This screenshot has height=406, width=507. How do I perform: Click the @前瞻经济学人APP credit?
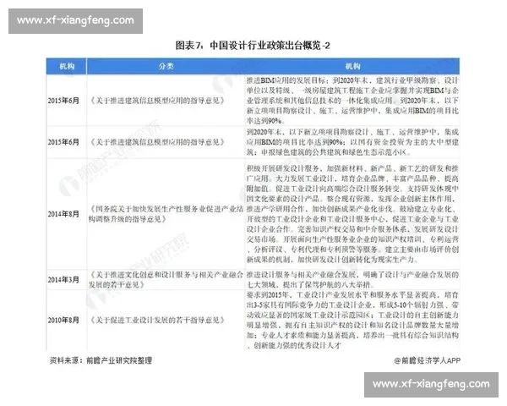click(x=427, y=360)
